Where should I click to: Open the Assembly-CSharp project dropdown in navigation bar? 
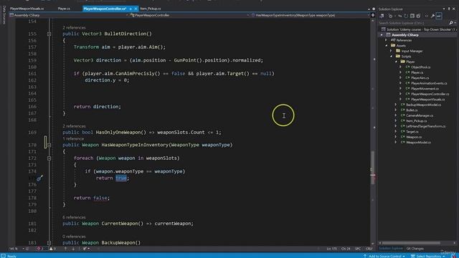pos(127,15)
